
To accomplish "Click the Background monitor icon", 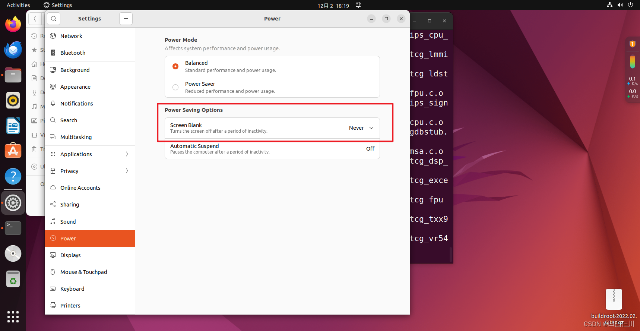I will point(53,70).
